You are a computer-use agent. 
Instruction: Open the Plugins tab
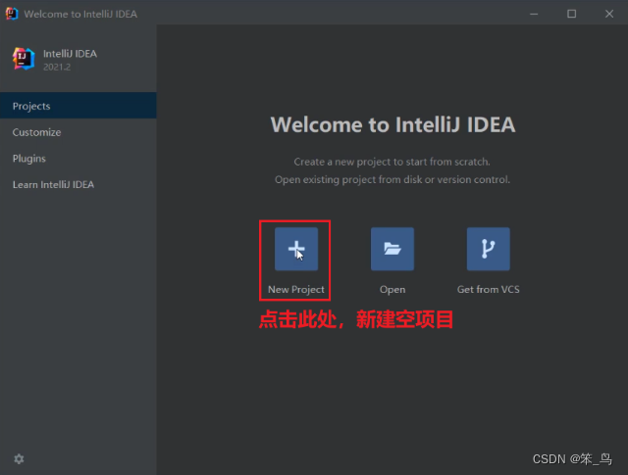[78, 159]
